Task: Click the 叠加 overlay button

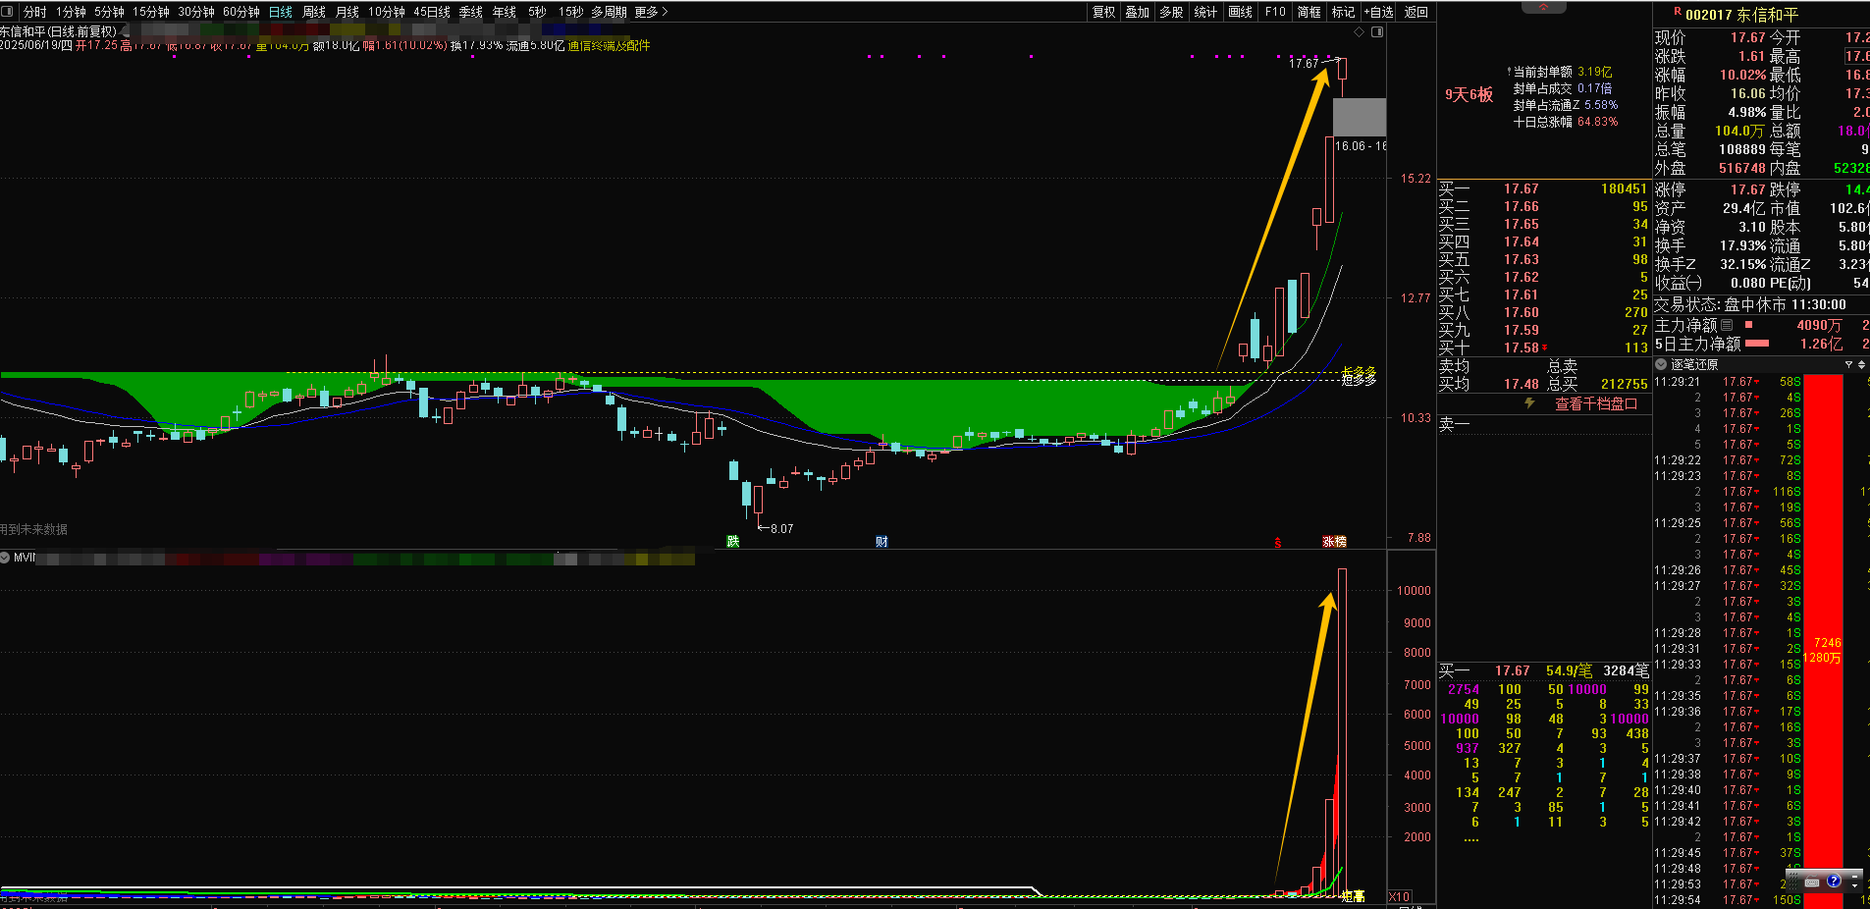Action: click(x=1137, y=12)
